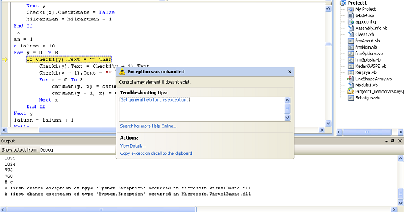Image resolution: width=405 pixels, height=212 pixels.
Task: Click Solution Explorer horizontal scrollbar thumb
Action: tap(367, 132)
